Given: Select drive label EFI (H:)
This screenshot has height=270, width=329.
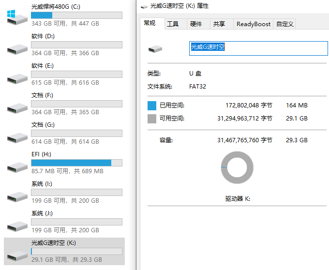Looking at the screenshot, I should pos(41,154).
